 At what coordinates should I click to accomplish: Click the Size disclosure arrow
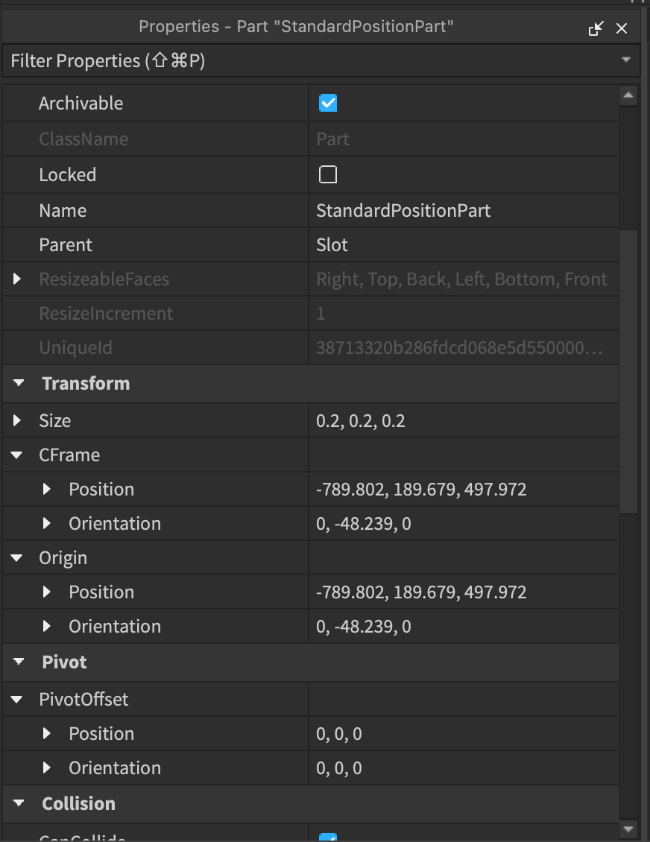pos(16,420)
